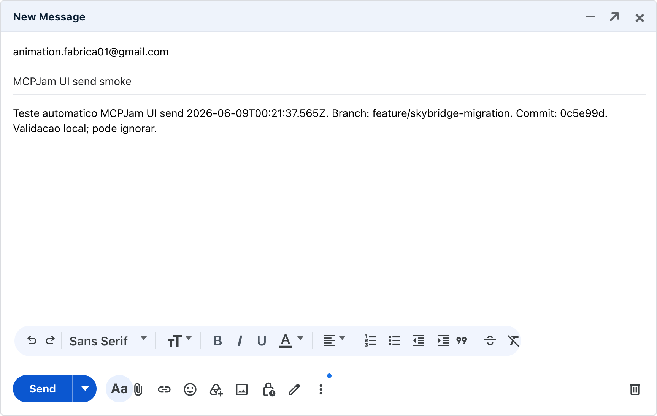Viewport: 657px width, 416px height.
Task: Attach files with the paperclip icon
Action: pos(138,389)
